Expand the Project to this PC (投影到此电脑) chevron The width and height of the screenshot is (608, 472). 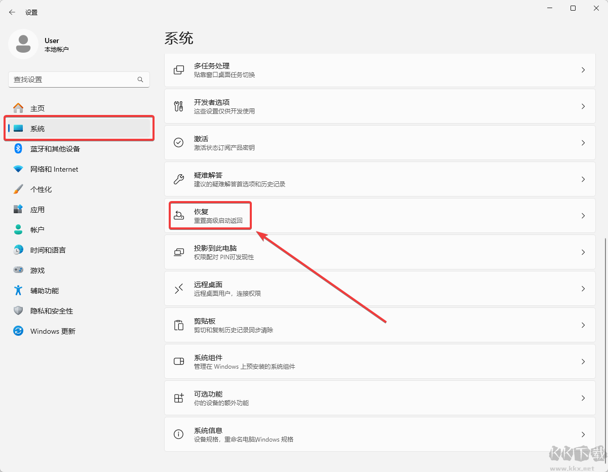pos(583,252)
